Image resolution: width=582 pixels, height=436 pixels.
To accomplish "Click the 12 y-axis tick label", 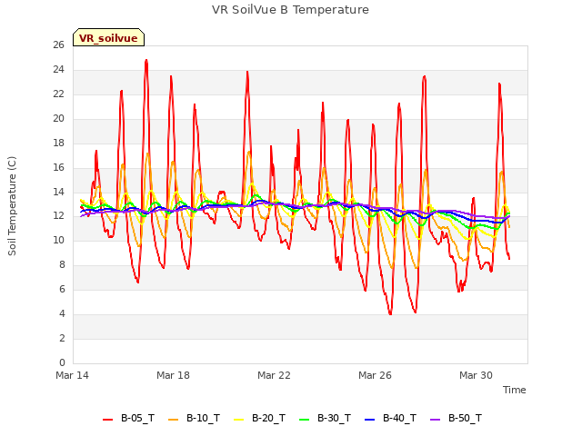I will [x=58, y=216].
